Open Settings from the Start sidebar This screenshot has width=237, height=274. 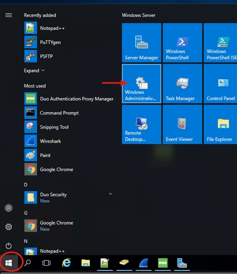coord(8,227)
